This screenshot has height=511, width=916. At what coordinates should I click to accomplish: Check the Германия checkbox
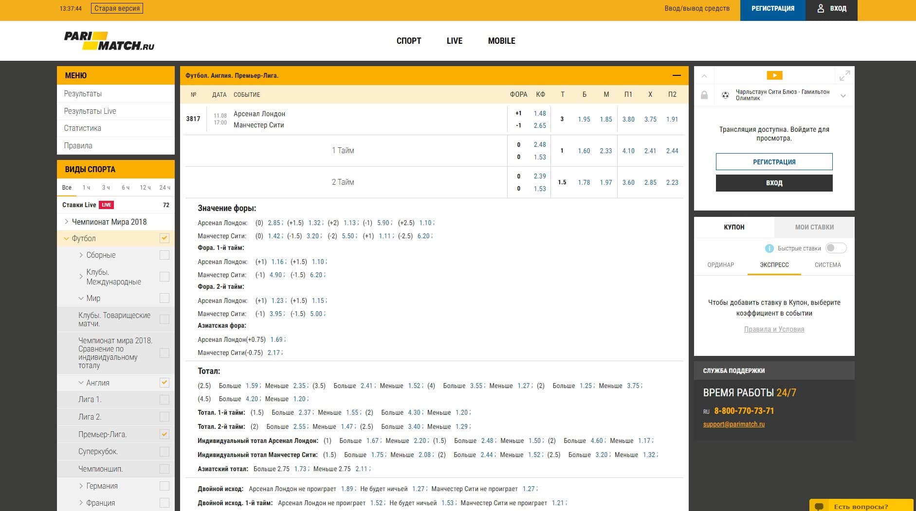coord(165,486)
